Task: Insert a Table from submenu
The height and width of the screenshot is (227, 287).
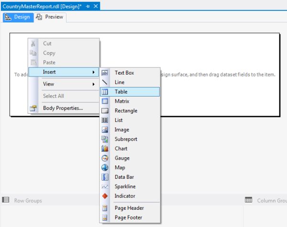Action: coord(130,92)
